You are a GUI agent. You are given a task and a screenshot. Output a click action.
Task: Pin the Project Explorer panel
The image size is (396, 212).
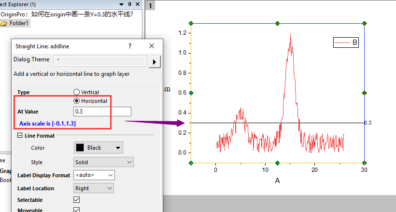129,4
